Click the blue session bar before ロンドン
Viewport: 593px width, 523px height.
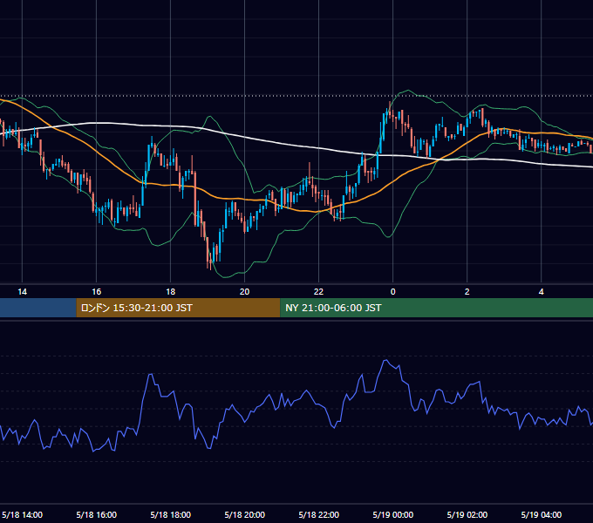pyautogui.click(x=38, y=308)
